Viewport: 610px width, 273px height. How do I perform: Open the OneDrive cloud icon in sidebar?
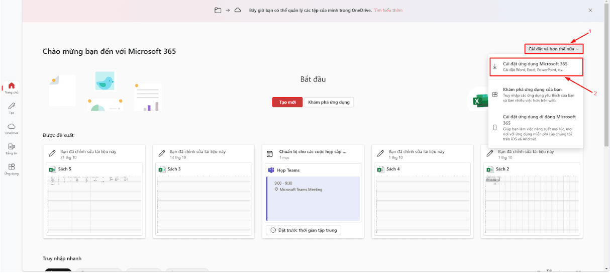[x=11, y=126]
